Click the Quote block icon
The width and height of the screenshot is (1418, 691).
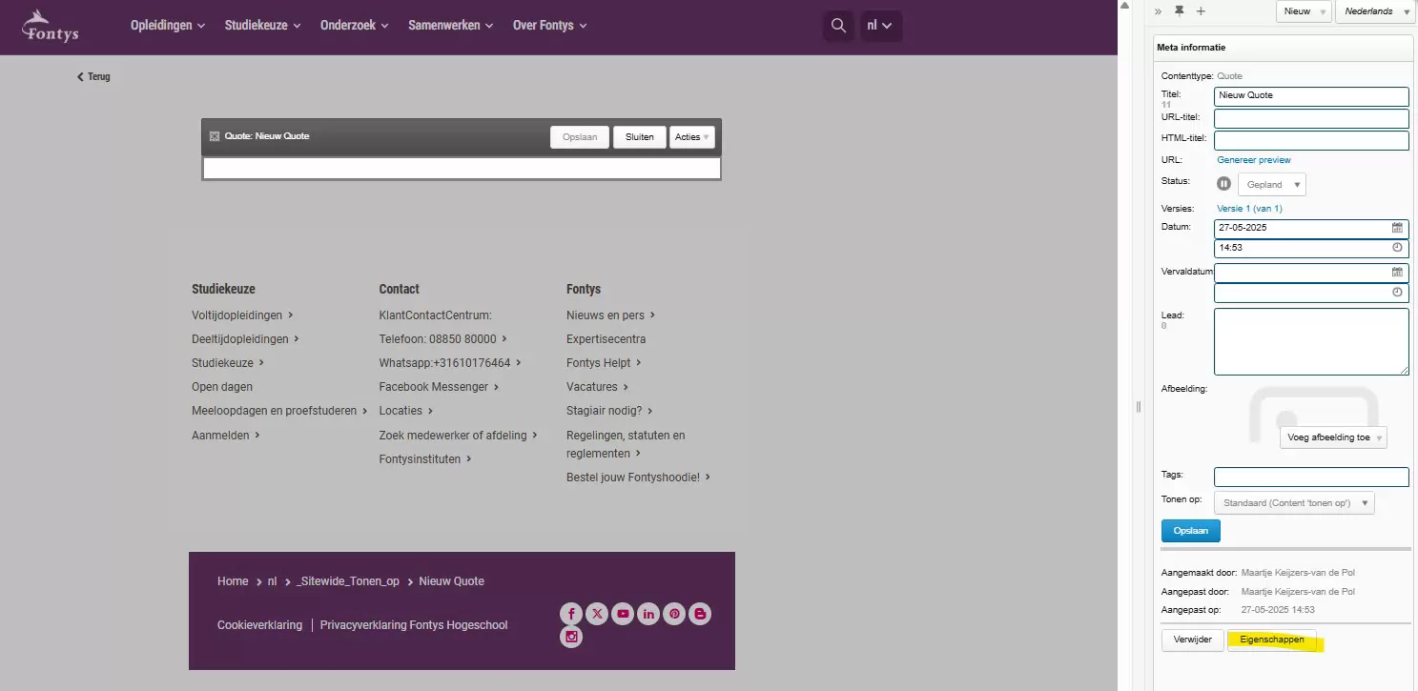point(215,136)
